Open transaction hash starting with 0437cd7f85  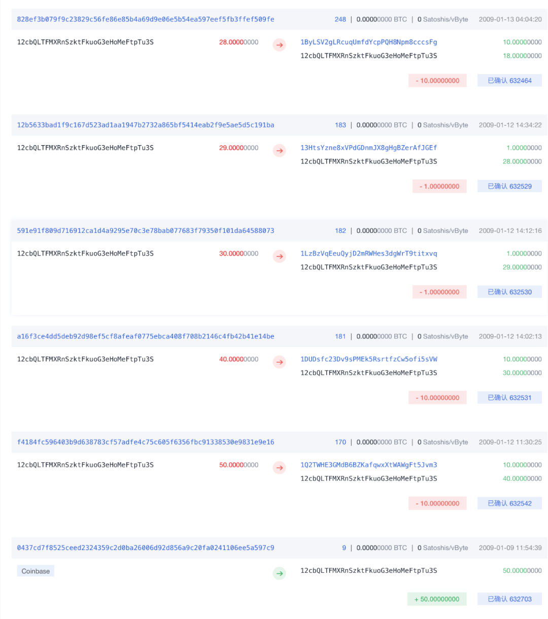point(146,548)
